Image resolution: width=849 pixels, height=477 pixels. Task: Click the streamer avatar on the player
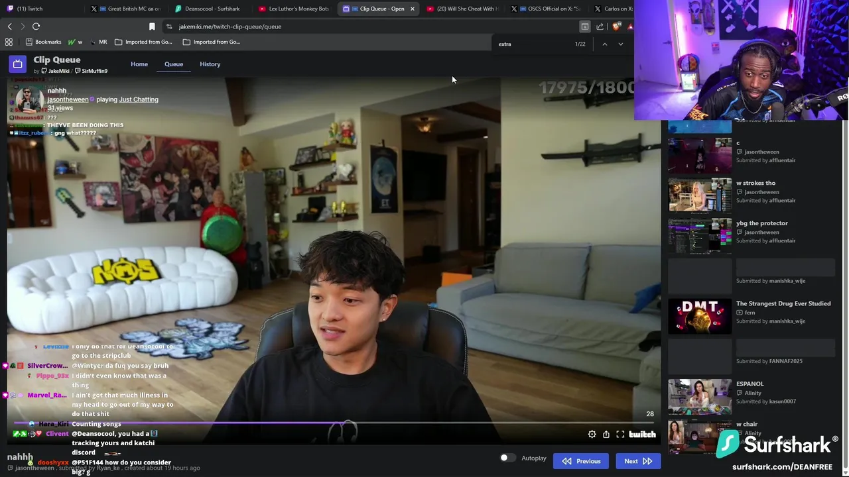click(x=29, y=99)
